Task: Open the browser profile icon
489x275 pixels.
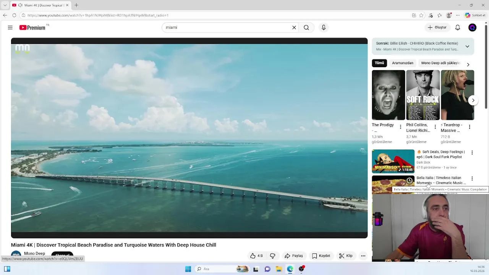Action: point(449,15)
